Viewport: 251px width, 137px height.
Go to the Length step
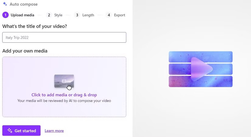tap(84, 15)
